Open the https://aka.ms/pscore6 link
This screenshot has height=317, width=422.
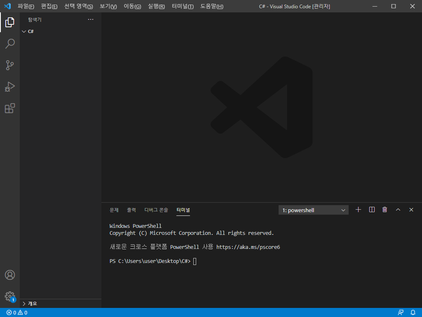click(x=248, y=247)
